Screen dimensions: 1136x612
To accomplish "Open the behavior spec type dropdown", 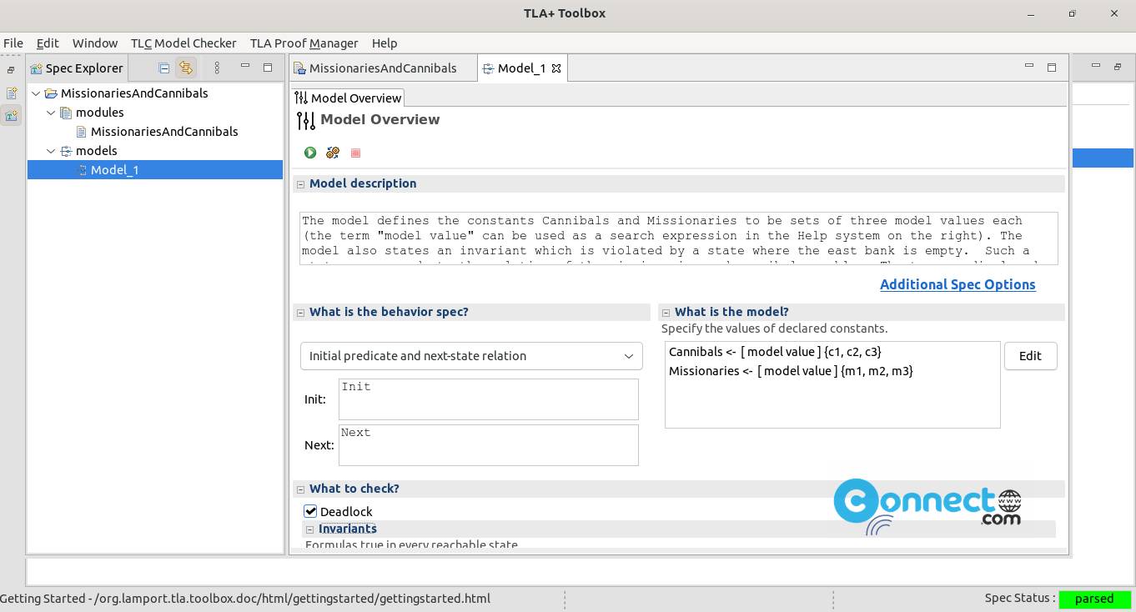I will click(x=471, y=356).
